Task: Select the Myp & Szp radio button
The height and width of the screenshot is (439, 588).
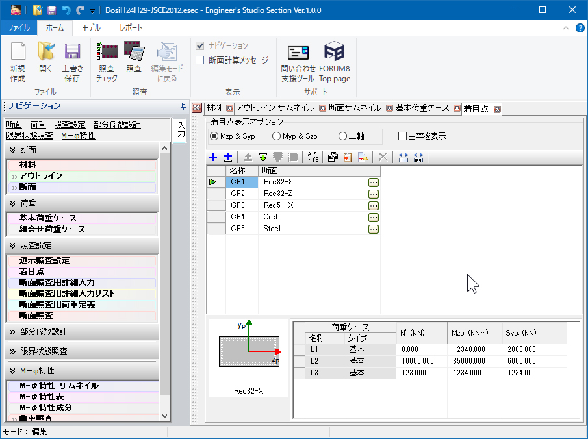Action: point(276,136)
